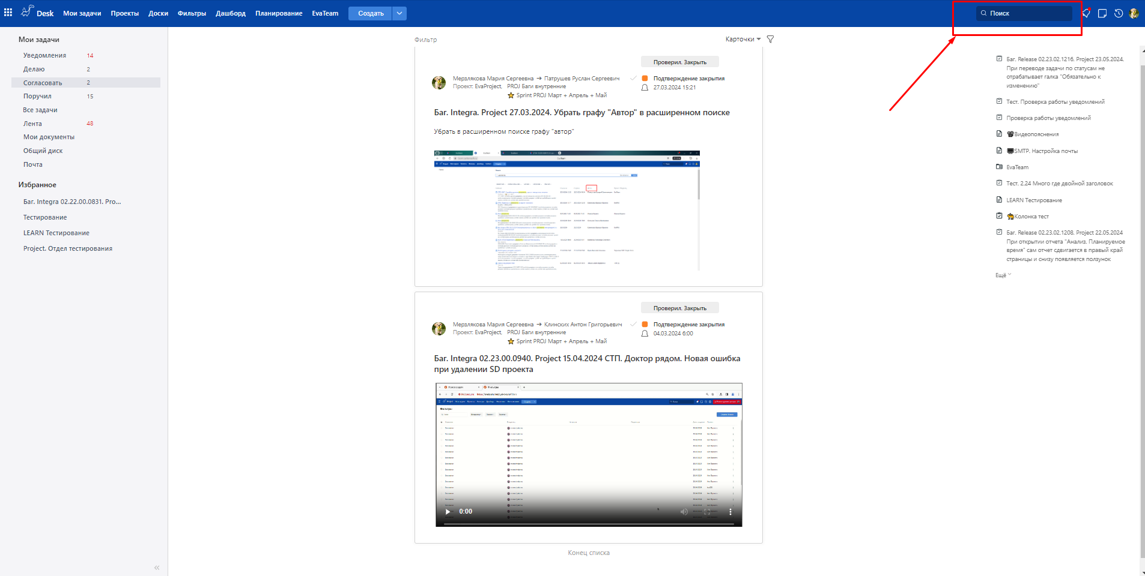Play the video on the second card
Image resolution: width=1145 pixels, height=576 pixels.
pos(448,512)
